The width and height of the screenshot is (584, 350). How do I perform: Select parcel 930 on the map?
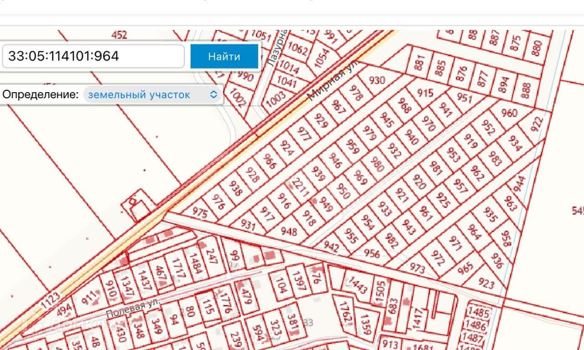click(x=377, y=81)
